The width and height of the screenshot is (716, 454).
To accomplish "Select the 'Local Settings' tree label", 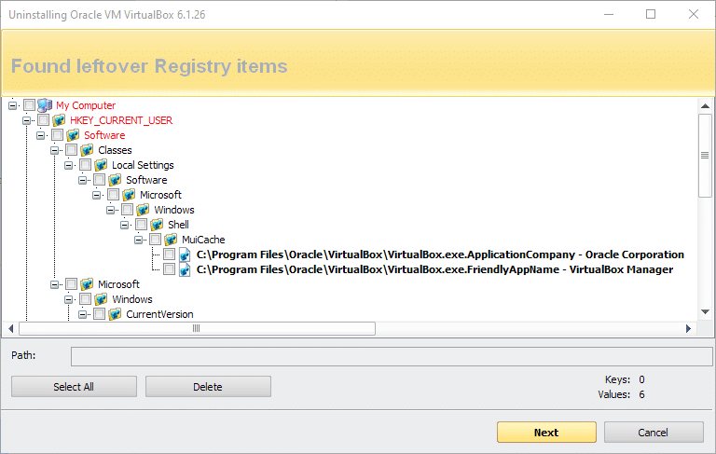I will [143, 165].
